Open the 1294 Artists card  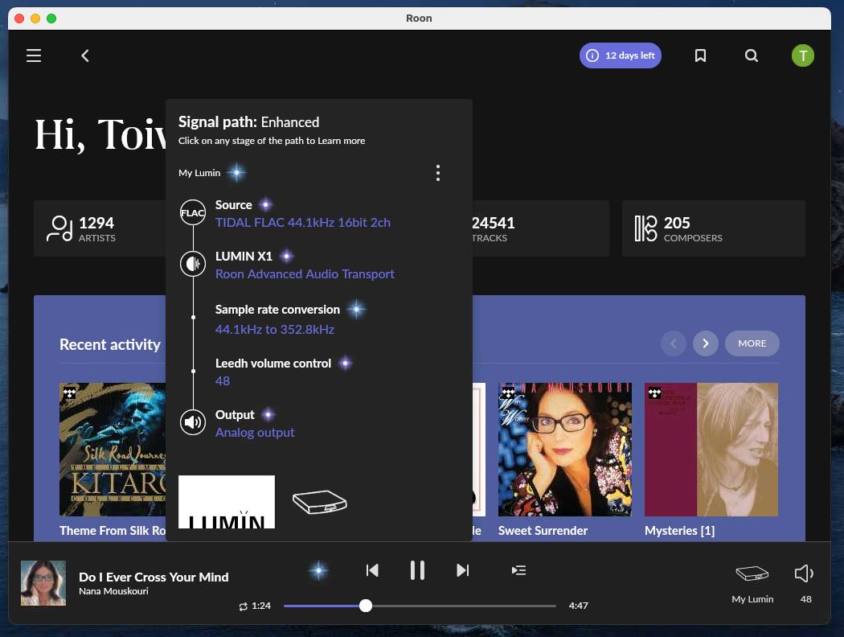(100, 228)
